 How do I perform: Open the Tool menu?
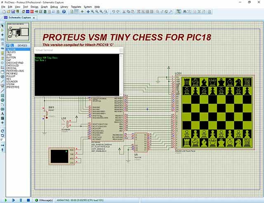click(26, 7)
